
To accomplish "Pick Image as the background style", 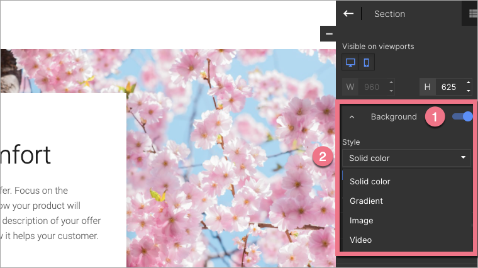I will 361,221.
